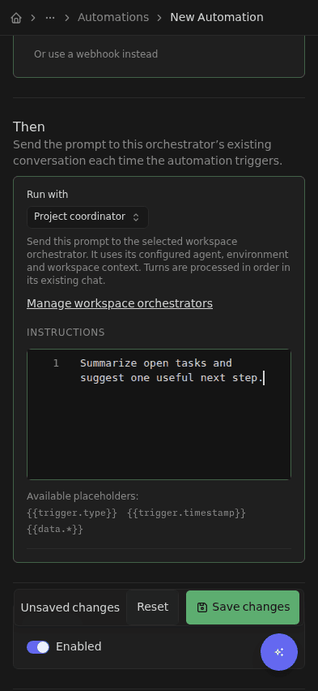Viewport: 318px width, 691px height.
Task: Open the sparkle AI assistant button
Action: pos(279,652)
